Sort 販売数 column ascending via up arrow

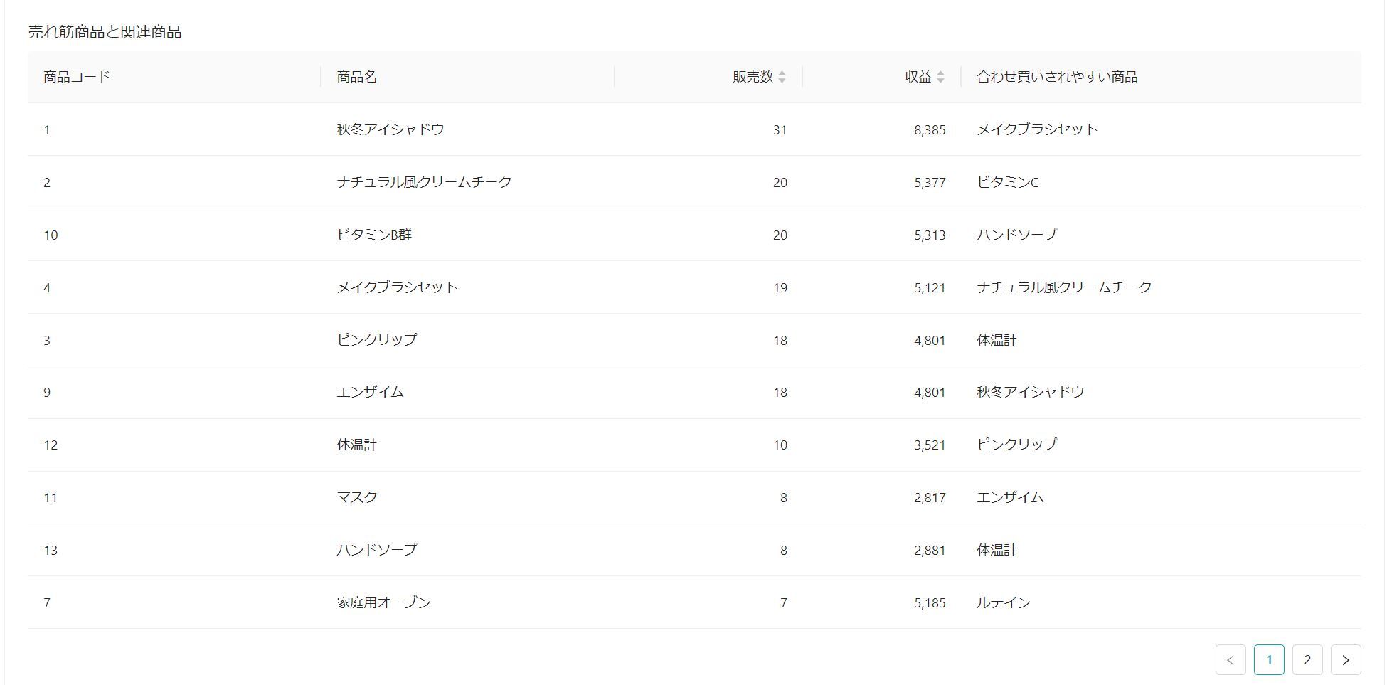(x=783, y=73)
